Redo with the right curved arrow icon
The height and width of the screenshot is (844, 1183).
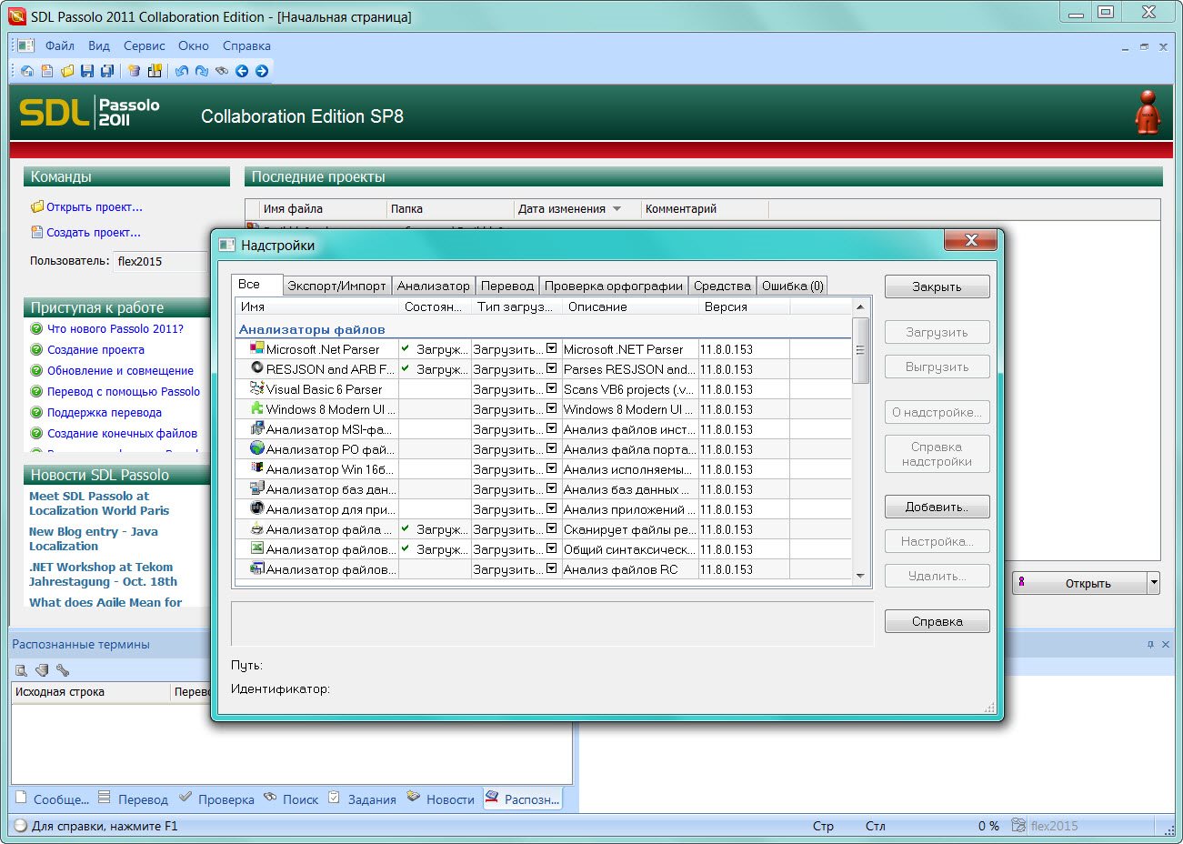[202, 71]
